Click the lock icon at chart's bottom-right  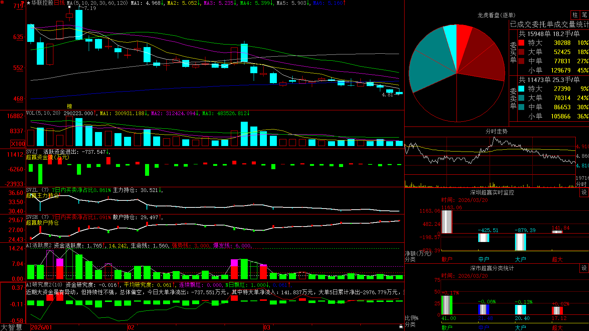pyautogui.click(x=401, y=326)
